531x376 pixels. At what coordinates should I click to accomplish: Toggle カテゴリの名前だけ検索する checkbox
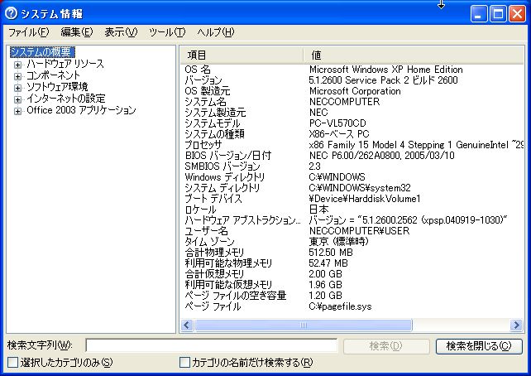coord(185,363)
